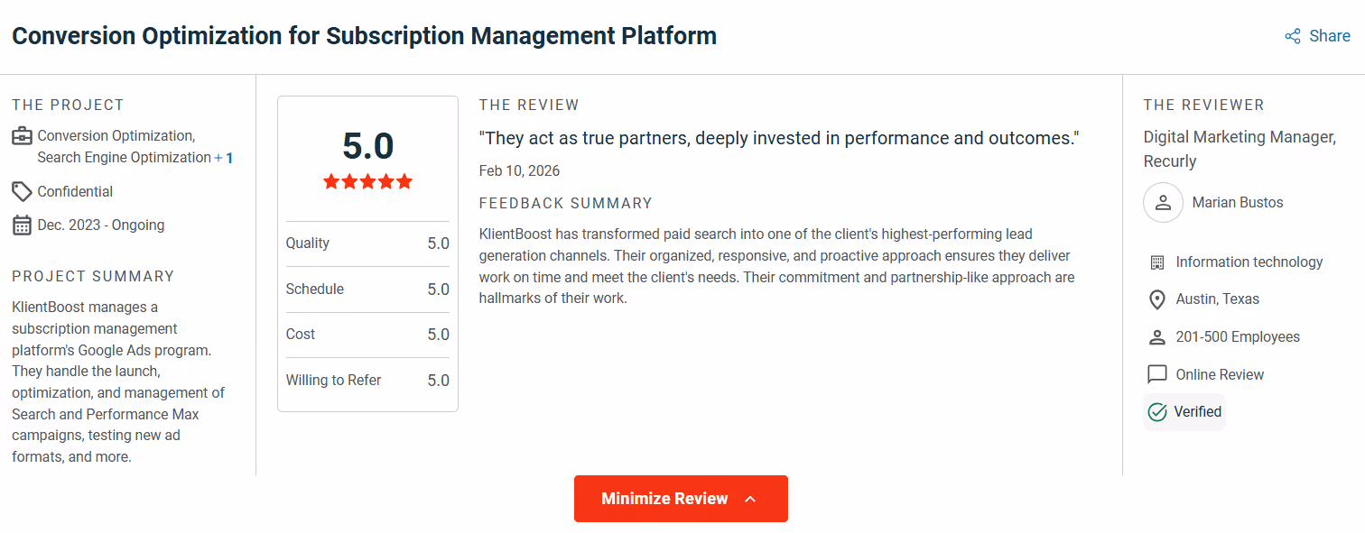Screen dimensions: 1365x533
Task: Click the location pin icon beside Austin, Texas
Action: point(1156,299)
